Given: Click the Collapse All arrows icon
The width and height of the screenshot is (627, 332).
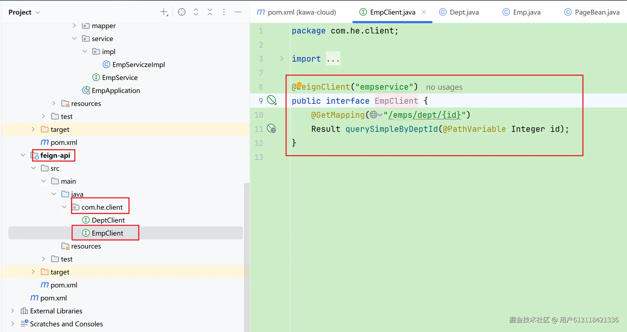Looking at the screenshot, I should click(x=210, y=12).
